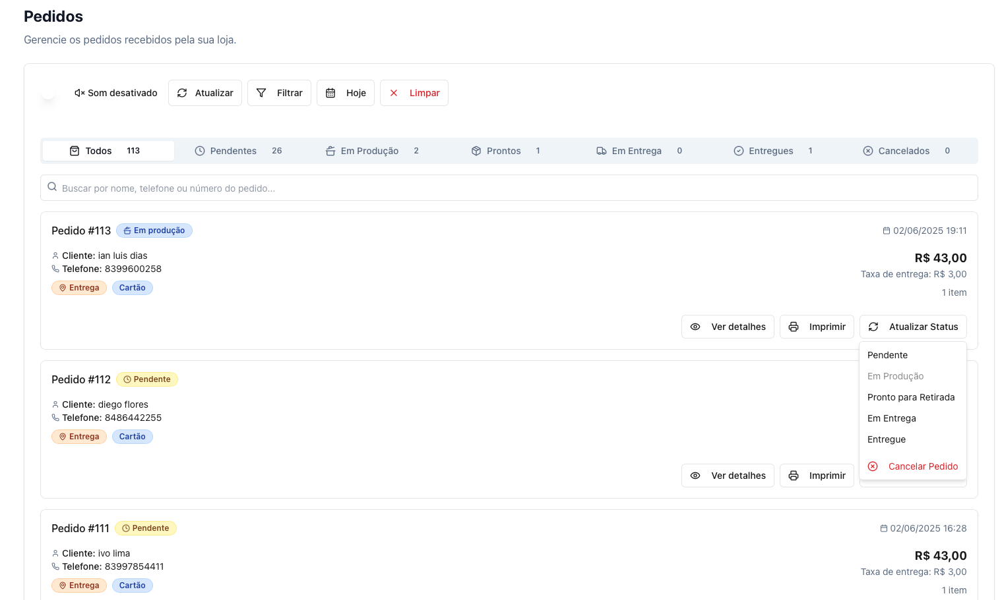Viewport: 1002px width, 600px height.
Task: Clear filters with the Limpar button
Action: coord(414,93)
